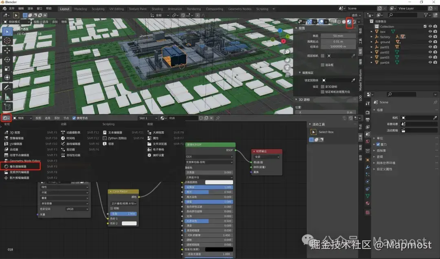Open Python 控制台 from the editor list
The height and width of the screenshot is (259, 440).
(117, 138)
